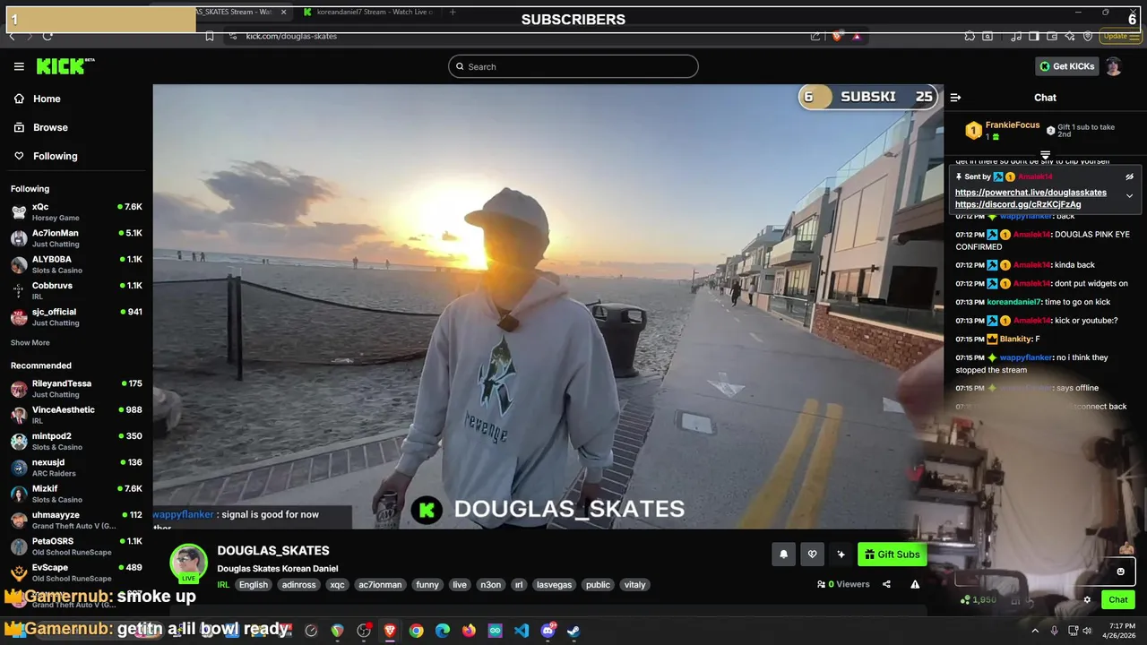Go to Home in the sidebar

pos(76,99)
